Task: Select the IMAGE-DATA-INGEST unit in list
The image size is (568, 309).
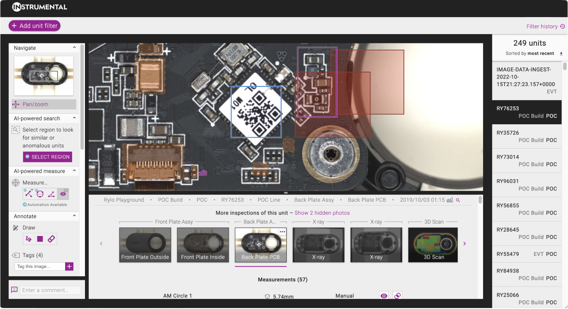Action: (526, 81)
